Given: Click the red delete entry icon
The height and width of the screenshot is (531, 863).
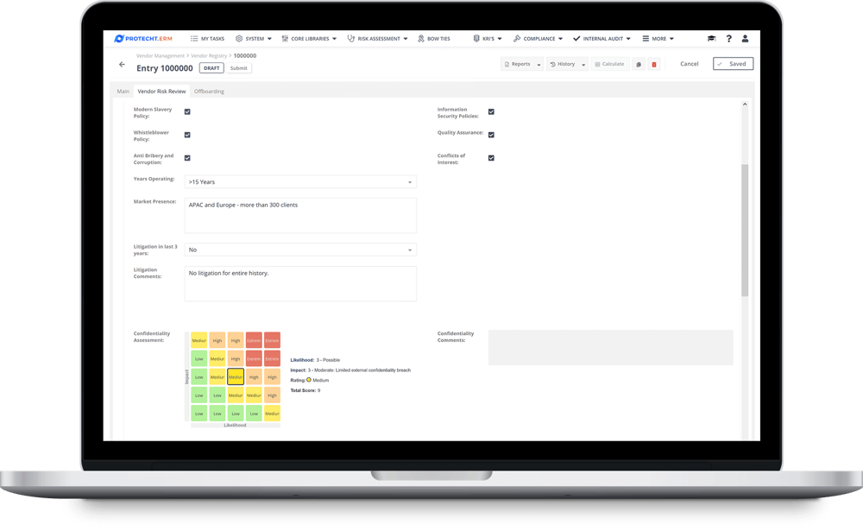Looking at the screenshot, I should [x=654, y=64].
